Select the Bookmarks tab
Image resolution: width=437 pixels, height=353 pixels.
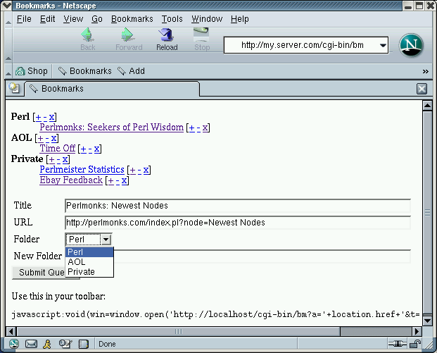click(x=113, y=89)
